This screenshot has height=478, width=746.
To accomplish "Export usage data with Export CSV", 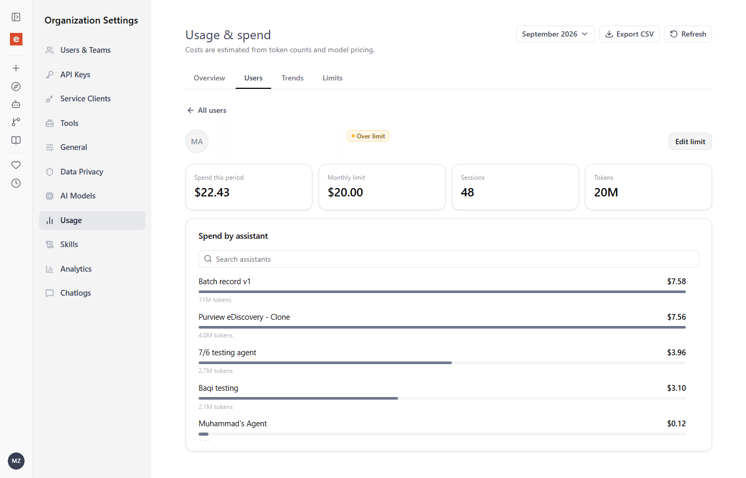I will pos(630,34).
